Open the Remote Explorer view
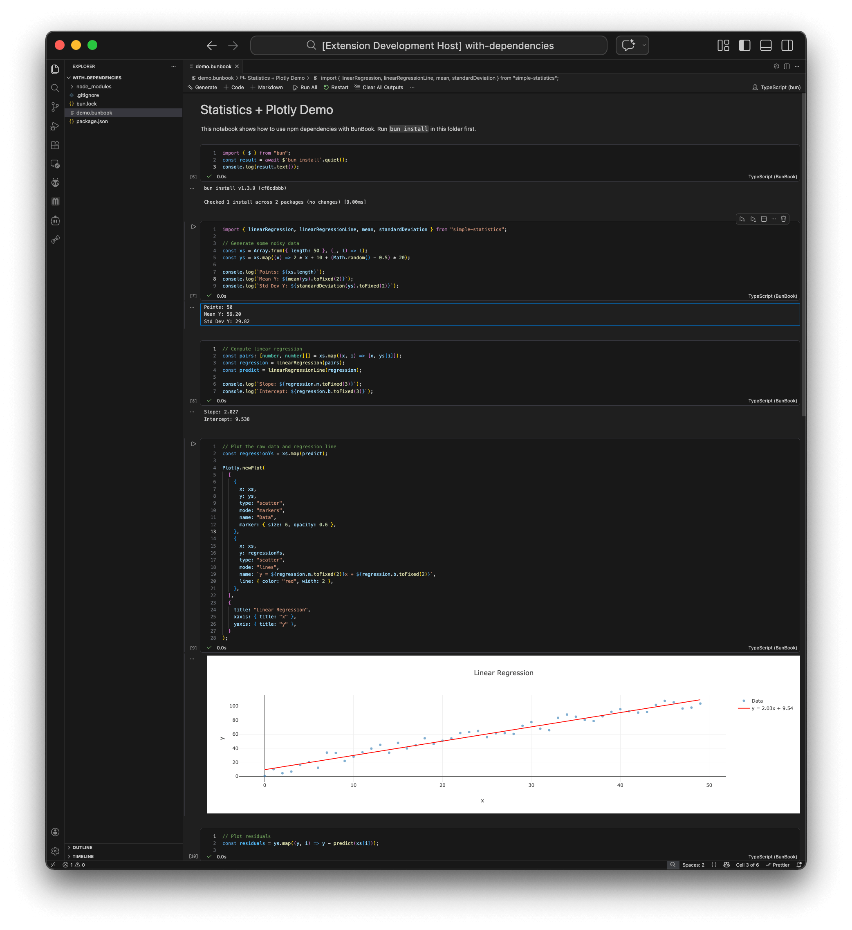 coord(55,164)
